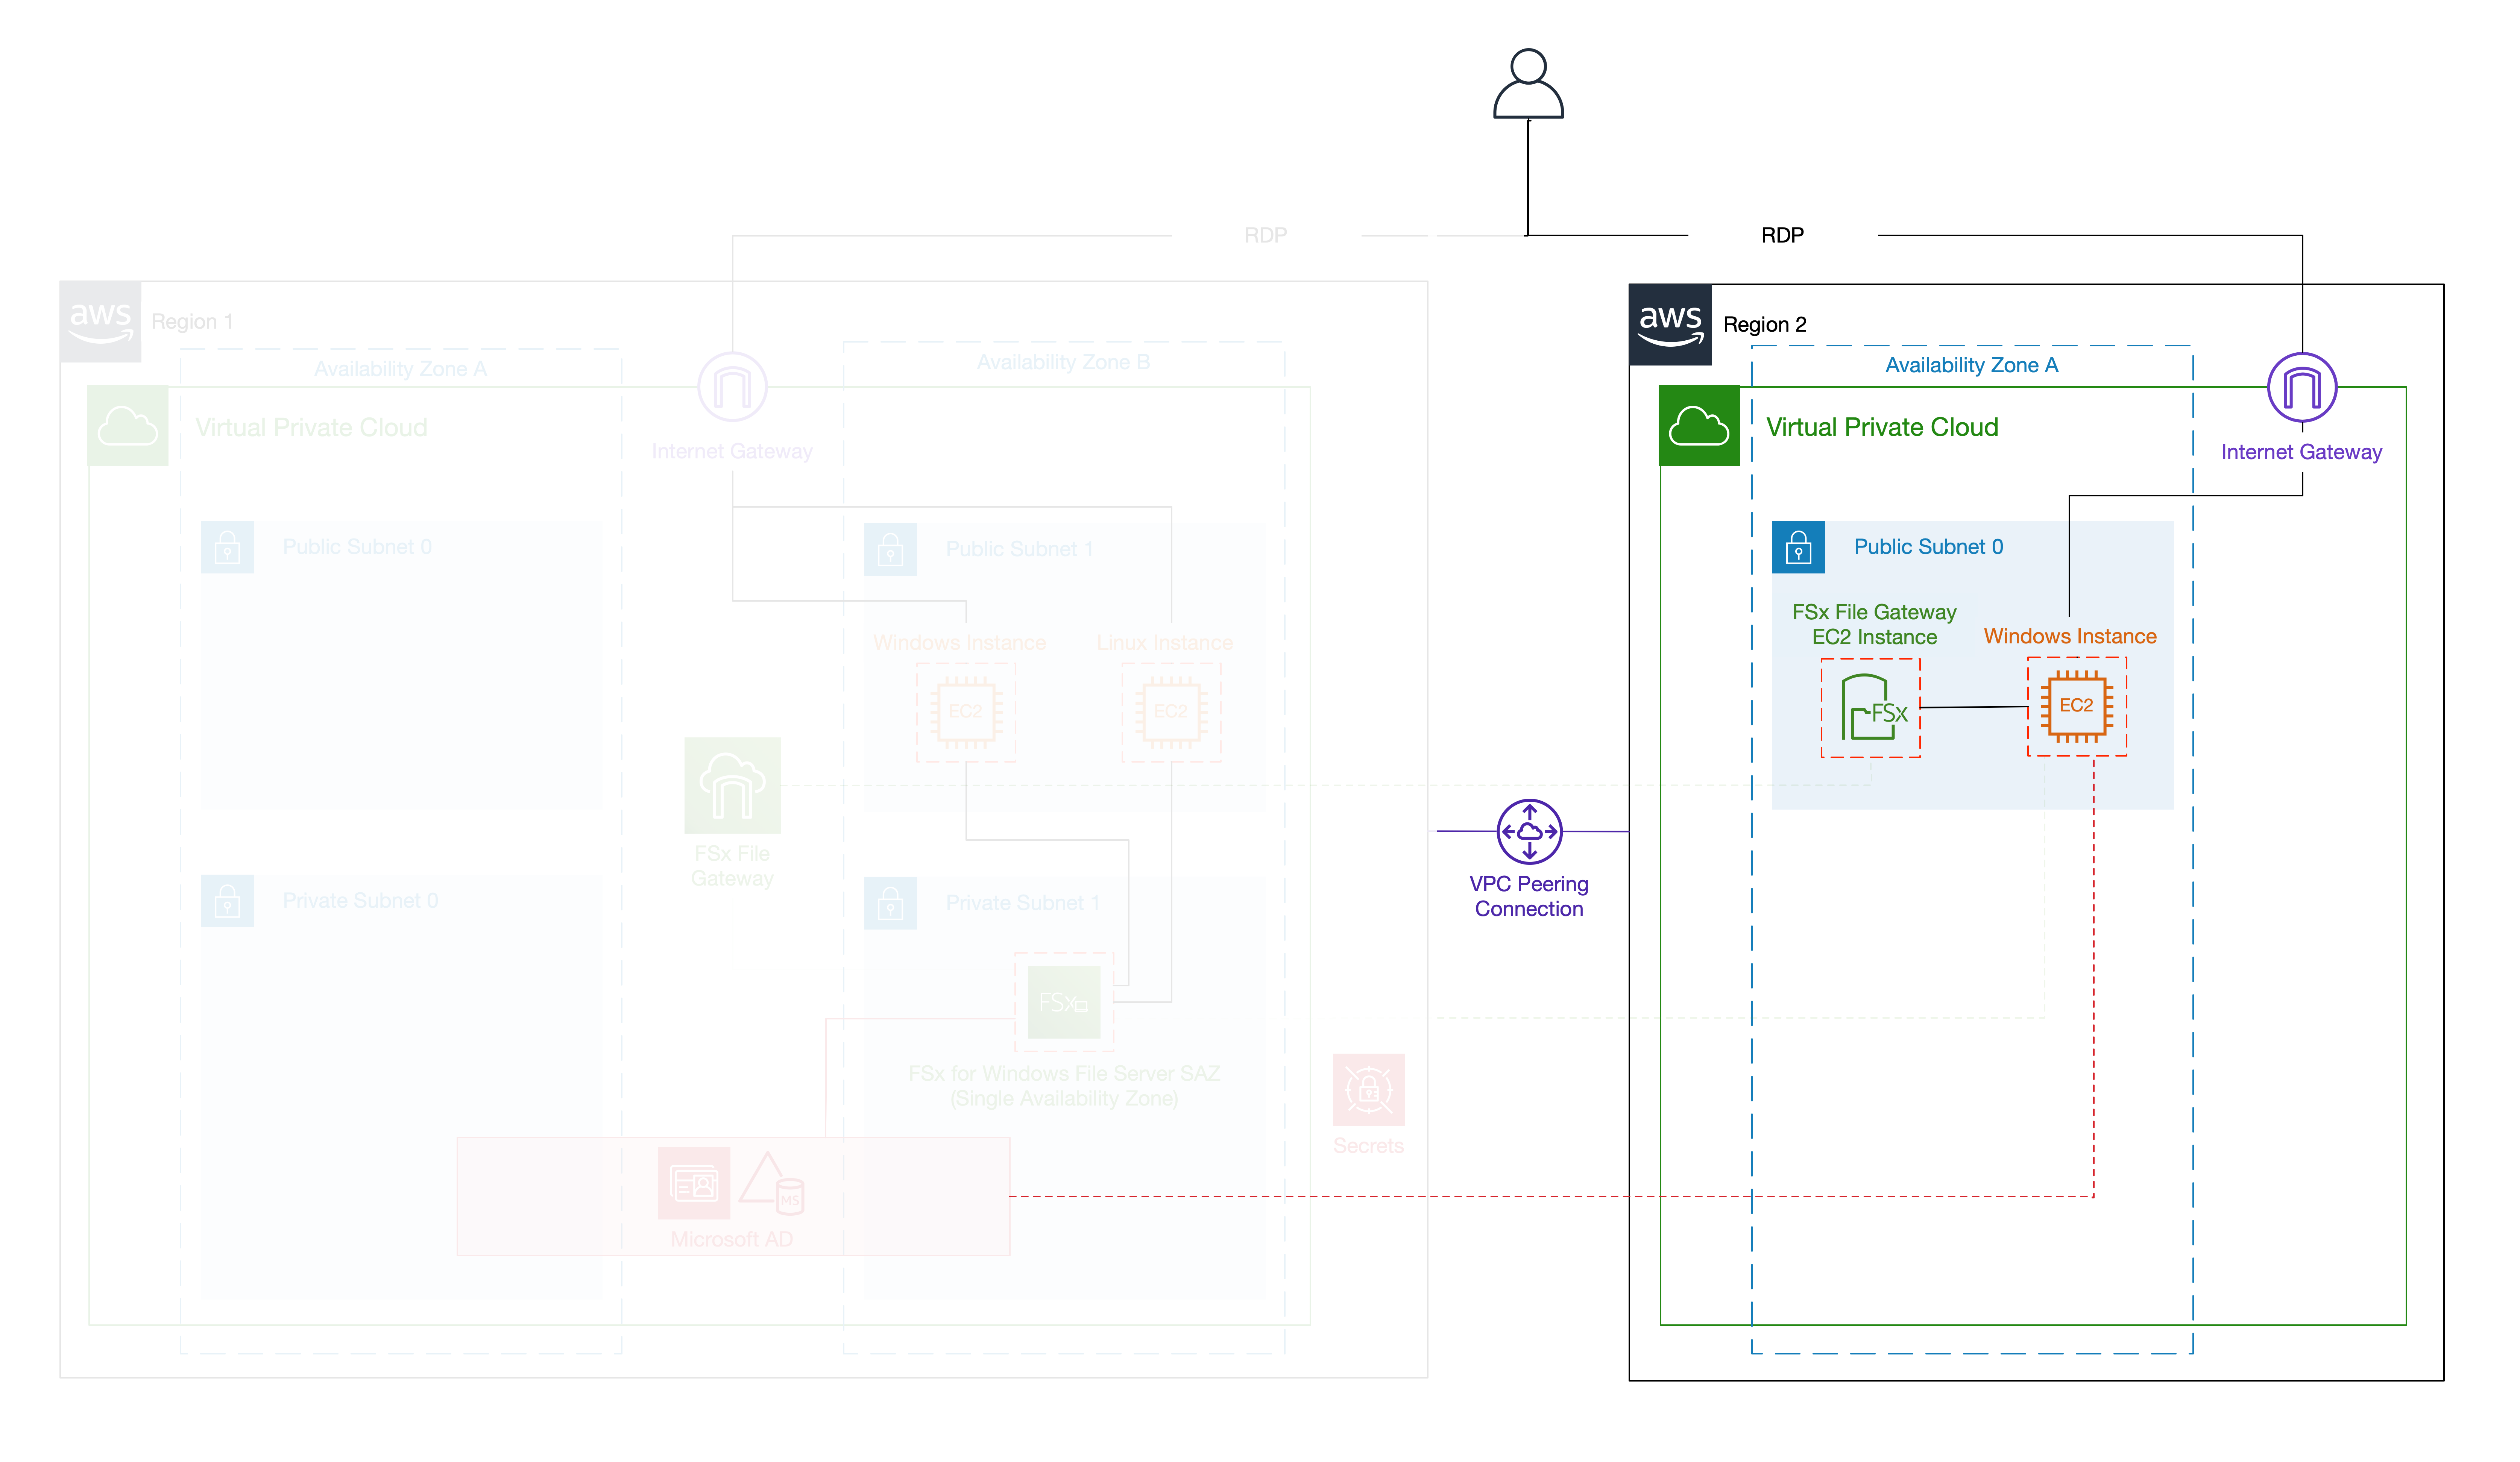This screenshot has height=1462, width=2520.
Task: Select FSx for Windows File Server SAZ label
Action: pyautogui.click(x=1064, y=1086)
